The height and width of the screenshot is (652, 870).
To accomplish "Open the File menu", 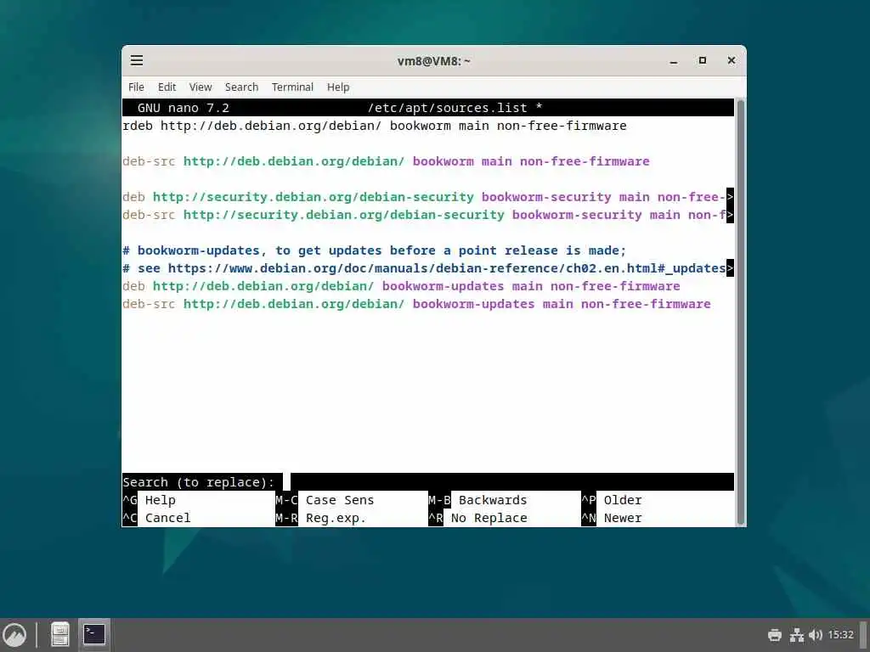I will (x=136, y=87).
